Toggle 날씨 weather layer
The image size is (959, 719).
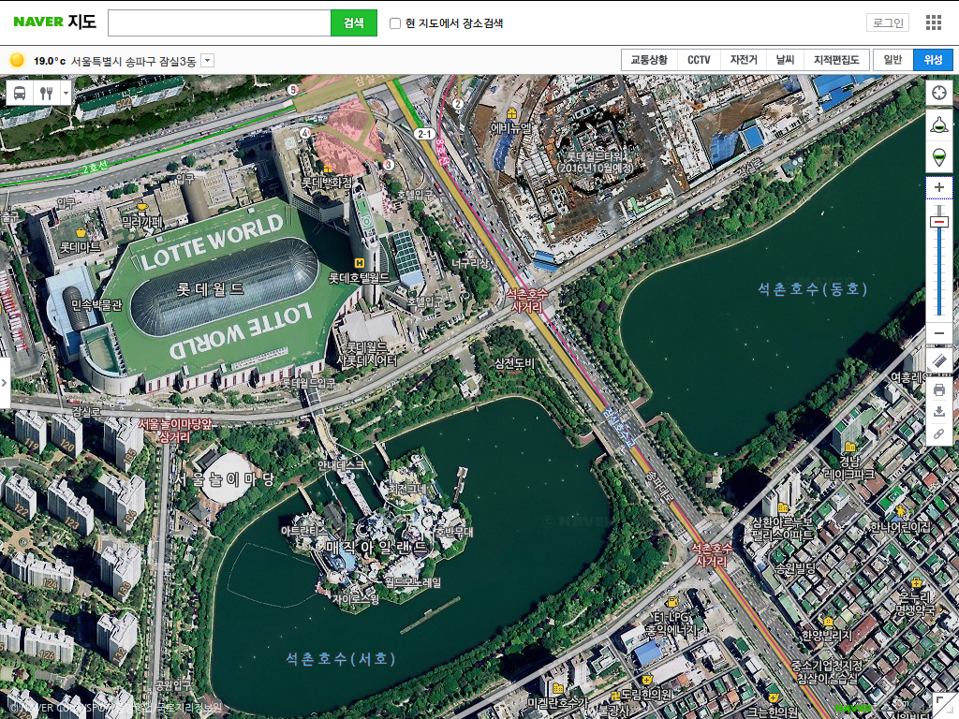(786, 59)
